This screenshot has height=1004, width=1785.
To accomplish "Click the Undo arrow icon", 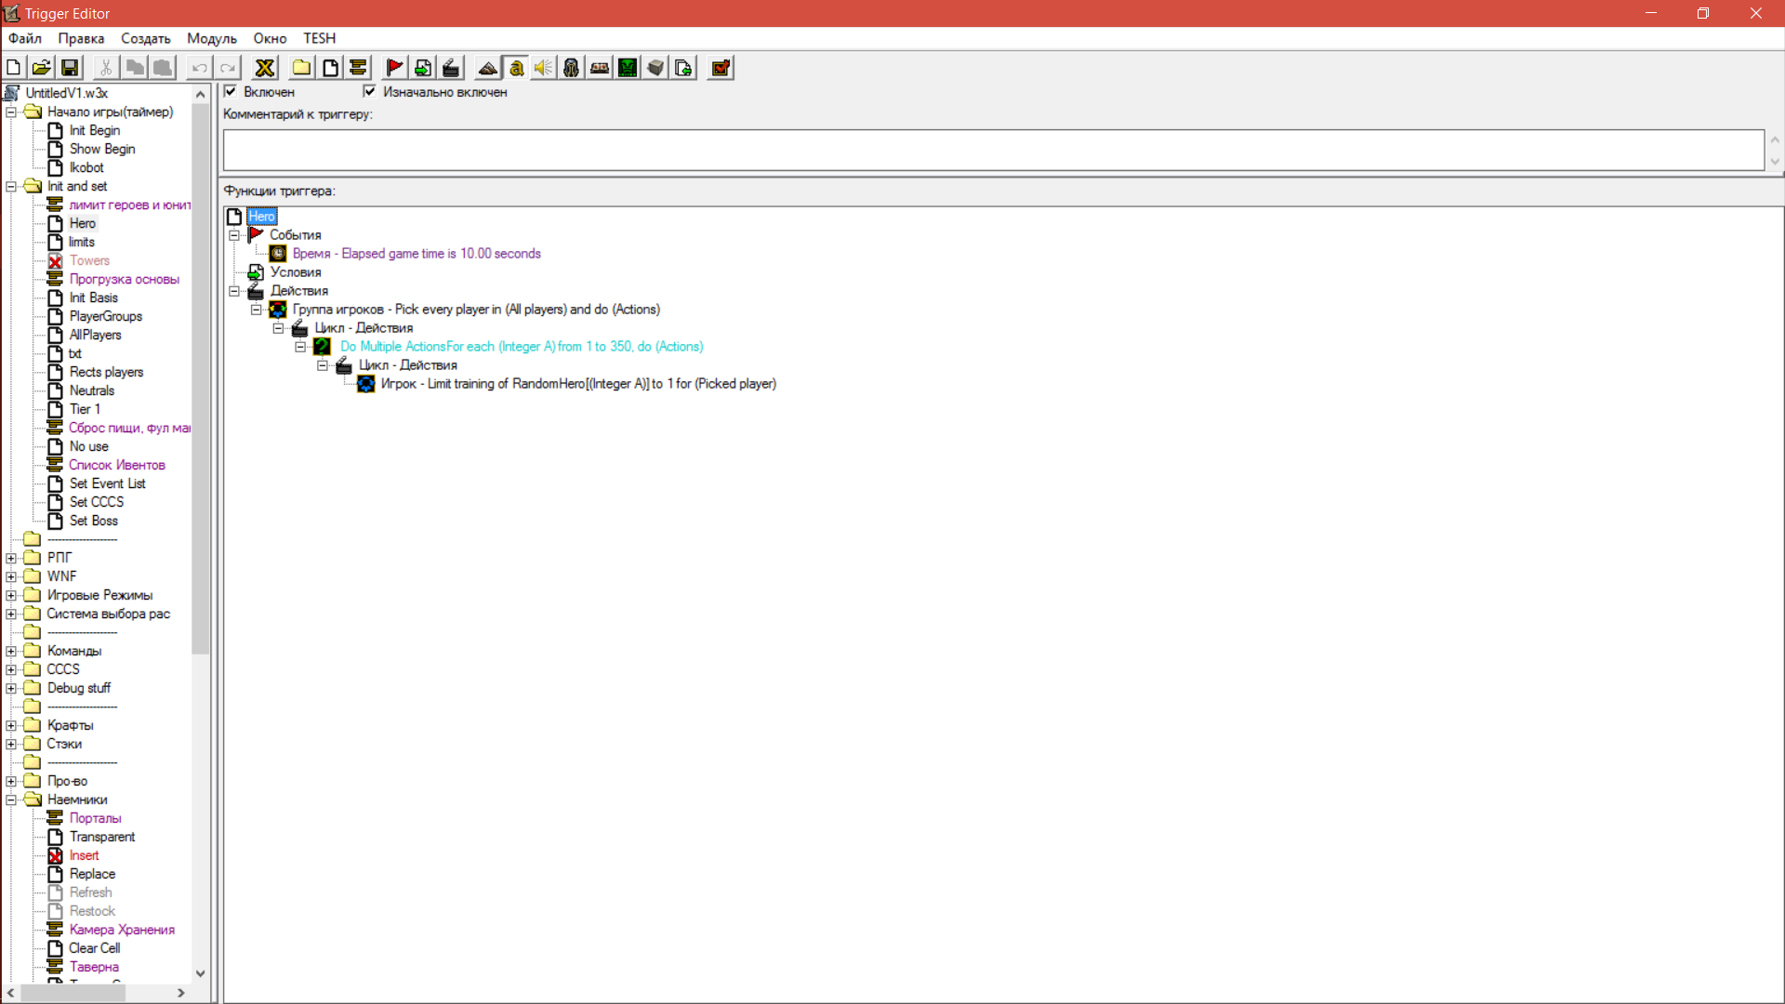I will (x=199, y=67).
